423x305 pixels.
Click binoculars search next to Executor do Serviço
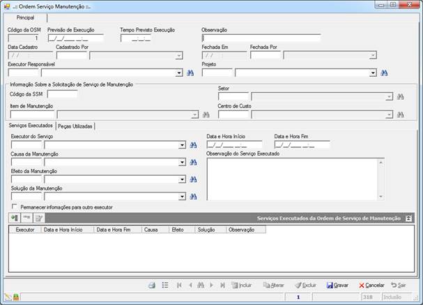[193, 145]
